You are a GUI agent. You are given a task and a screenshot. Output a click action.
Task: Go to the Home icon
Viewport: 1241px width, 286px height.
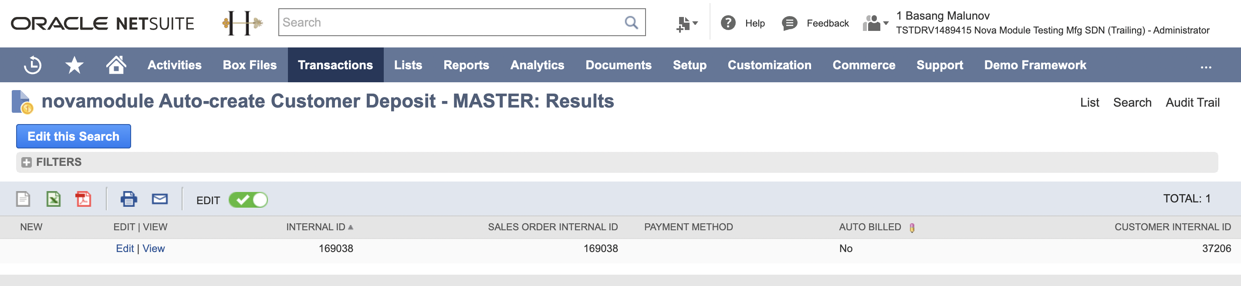[x=116, y=64]
